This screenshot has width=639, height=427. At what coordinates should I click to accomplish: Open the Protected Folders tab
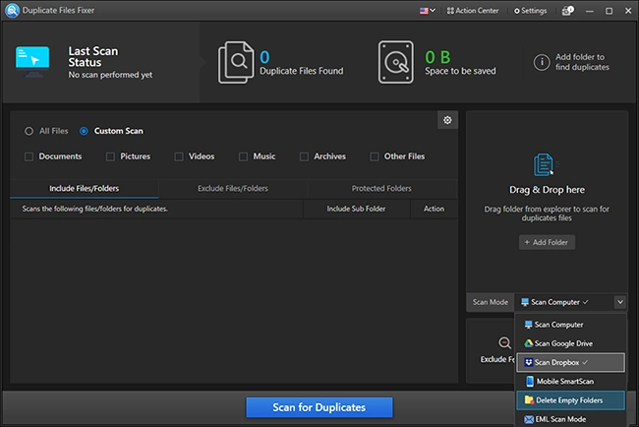click(x=381, y=189)
